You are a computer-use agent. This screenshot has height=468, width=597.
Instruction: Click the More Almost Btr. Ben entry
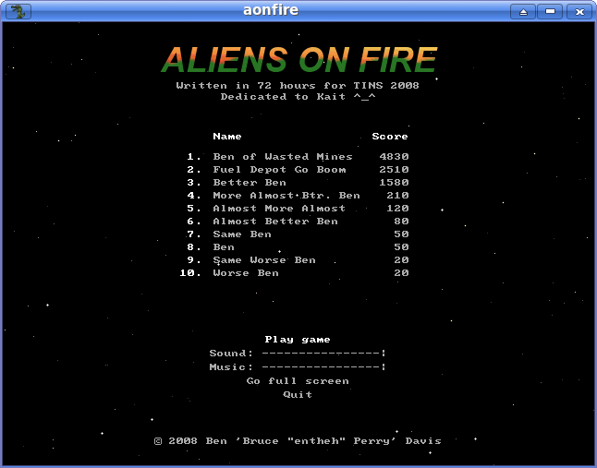pos(286,196)
